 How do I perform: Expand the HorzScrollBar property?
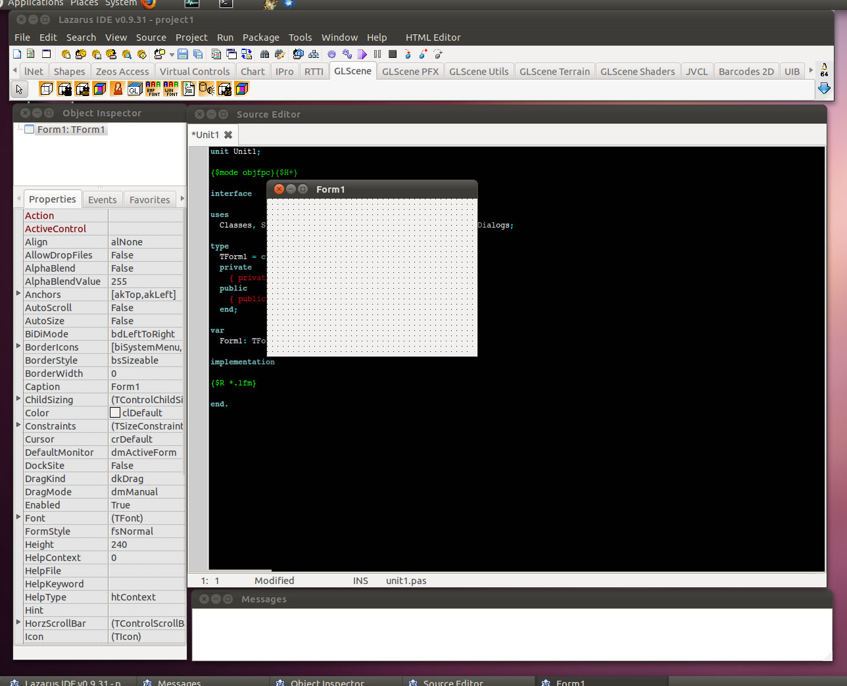tap(18, 623)
